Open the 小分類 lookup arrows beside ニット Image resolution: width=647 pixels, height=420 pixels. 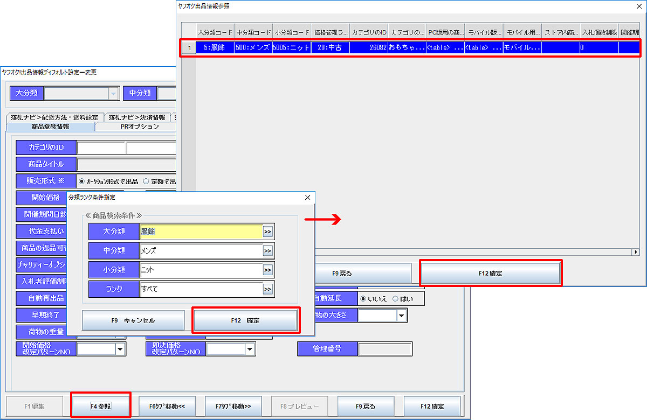coord(268,270)
